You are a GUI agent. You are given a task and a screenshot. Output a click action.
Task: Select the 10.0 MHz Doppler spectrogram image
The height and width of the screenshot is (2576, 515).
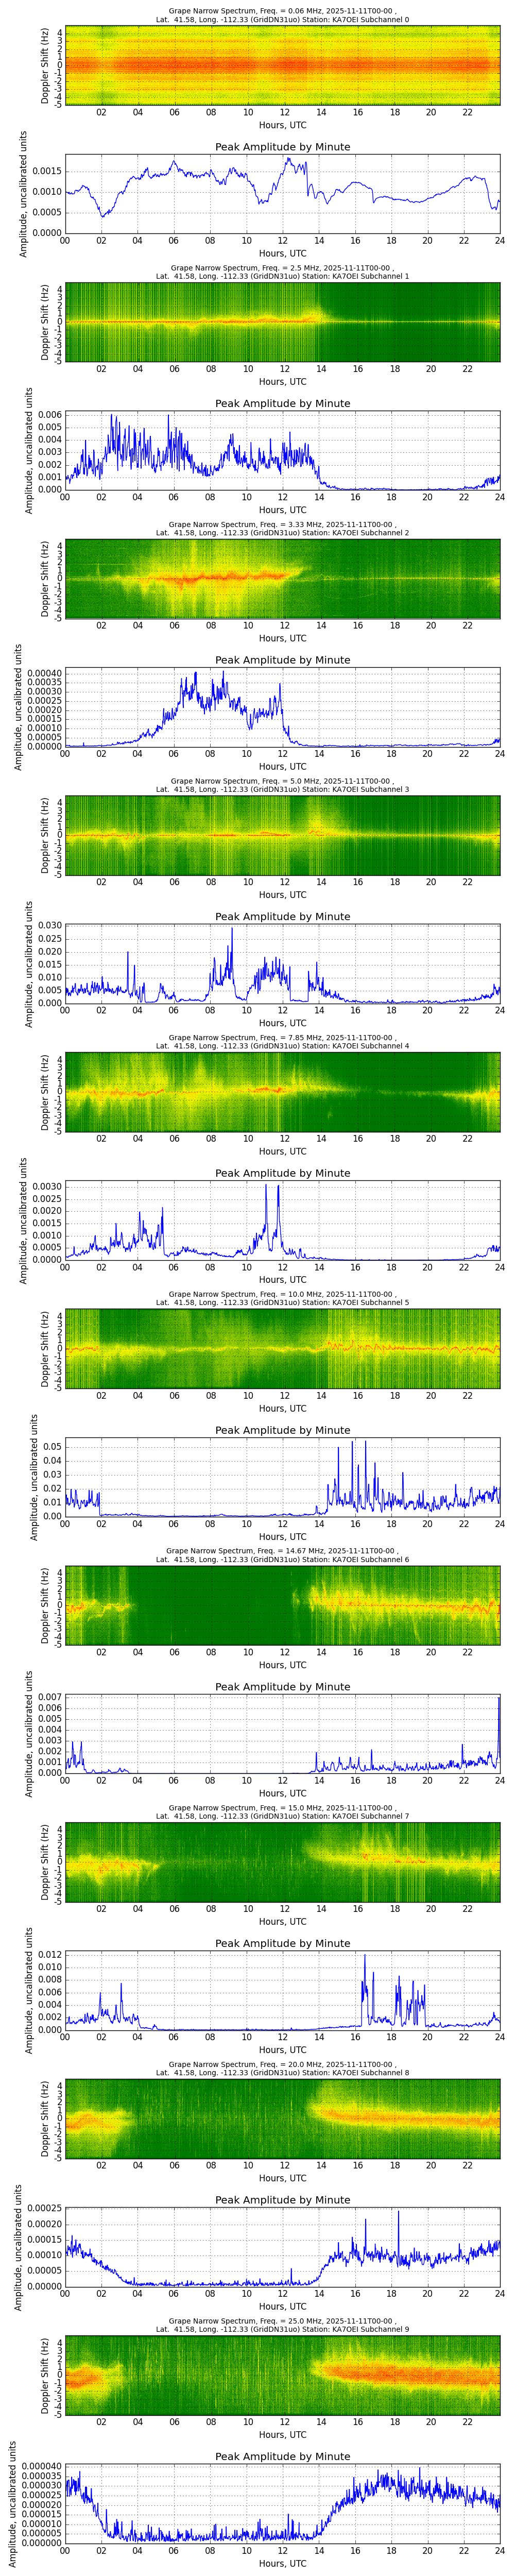(x=282, y=1349)
